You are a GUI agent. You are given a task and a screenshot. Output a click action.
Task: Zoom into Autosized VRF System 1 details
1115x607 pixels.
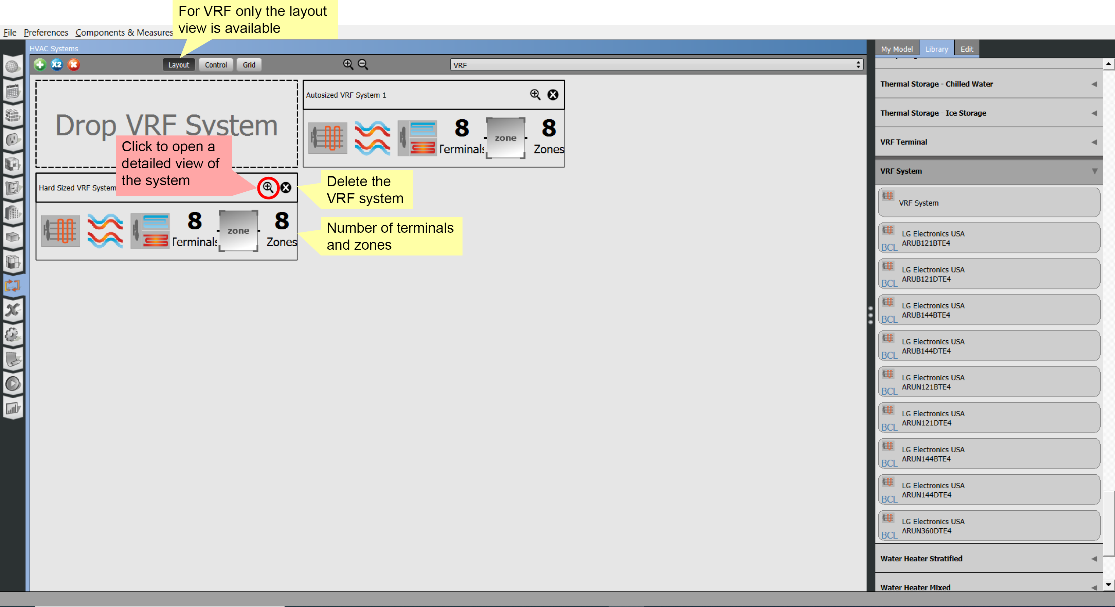pos(535,94)
